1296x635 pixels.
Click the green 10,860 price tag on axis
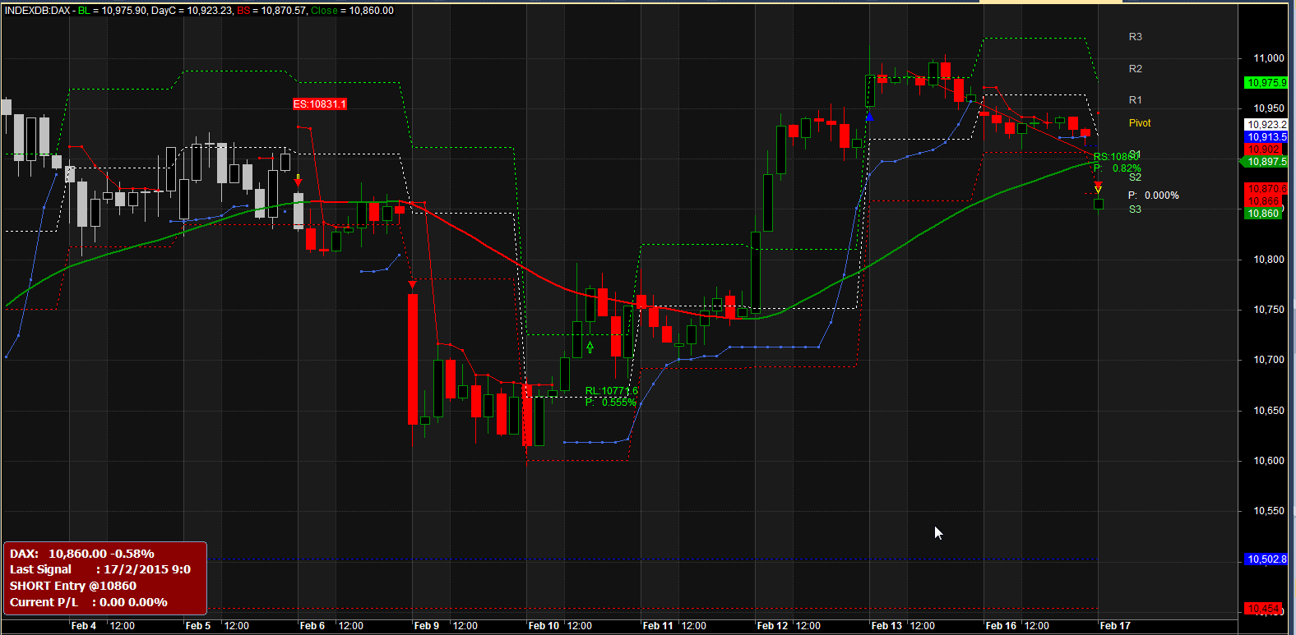point(1263,214)
